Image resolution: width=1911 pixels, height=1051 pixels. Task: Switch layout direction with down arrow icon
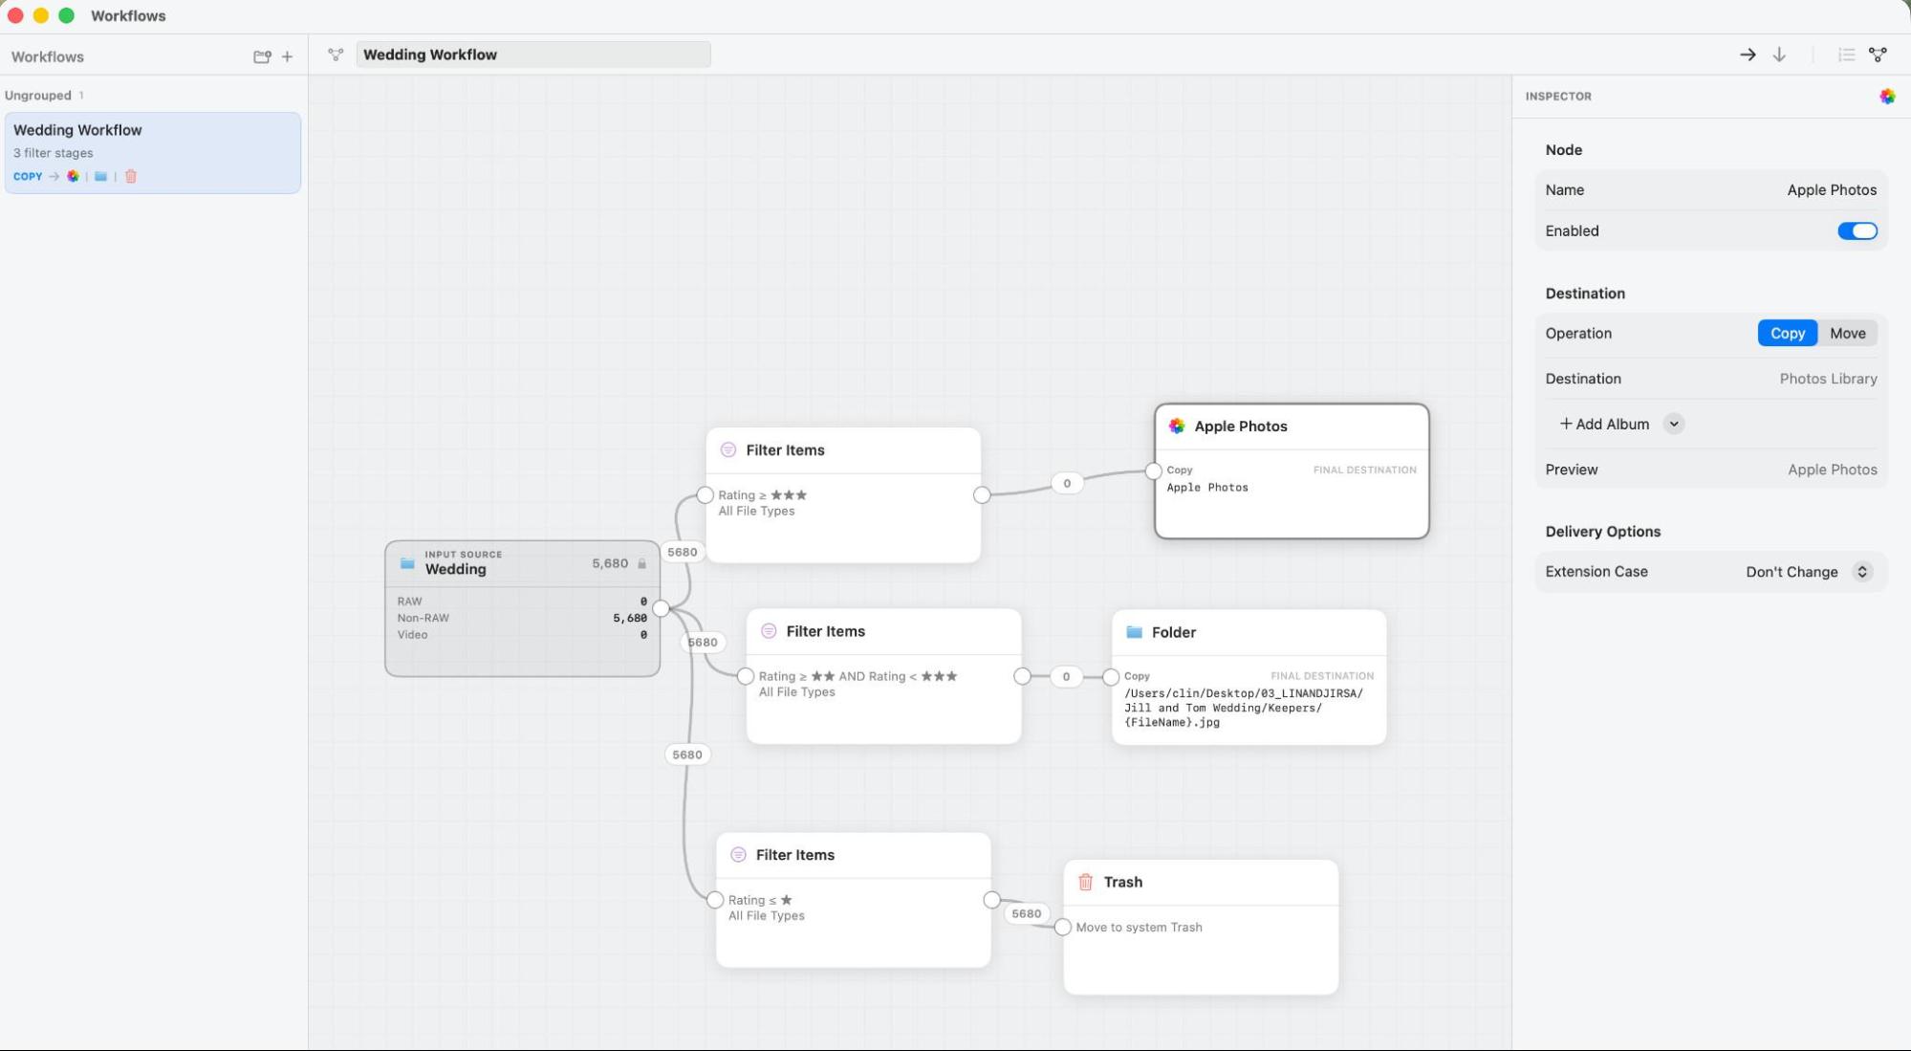coord(1779,55)
